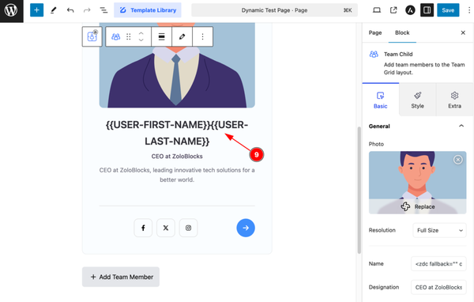474x302 pixels.
Task: Click the Facebook social icon
Action: pos(143,228)
